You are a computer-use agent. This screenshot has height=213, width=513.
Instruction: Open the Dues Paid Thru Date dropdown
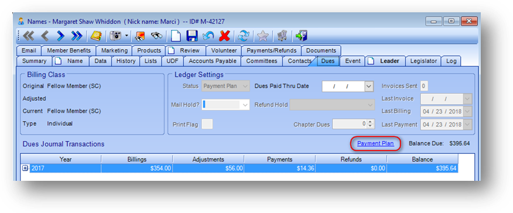tap(369, 87)
